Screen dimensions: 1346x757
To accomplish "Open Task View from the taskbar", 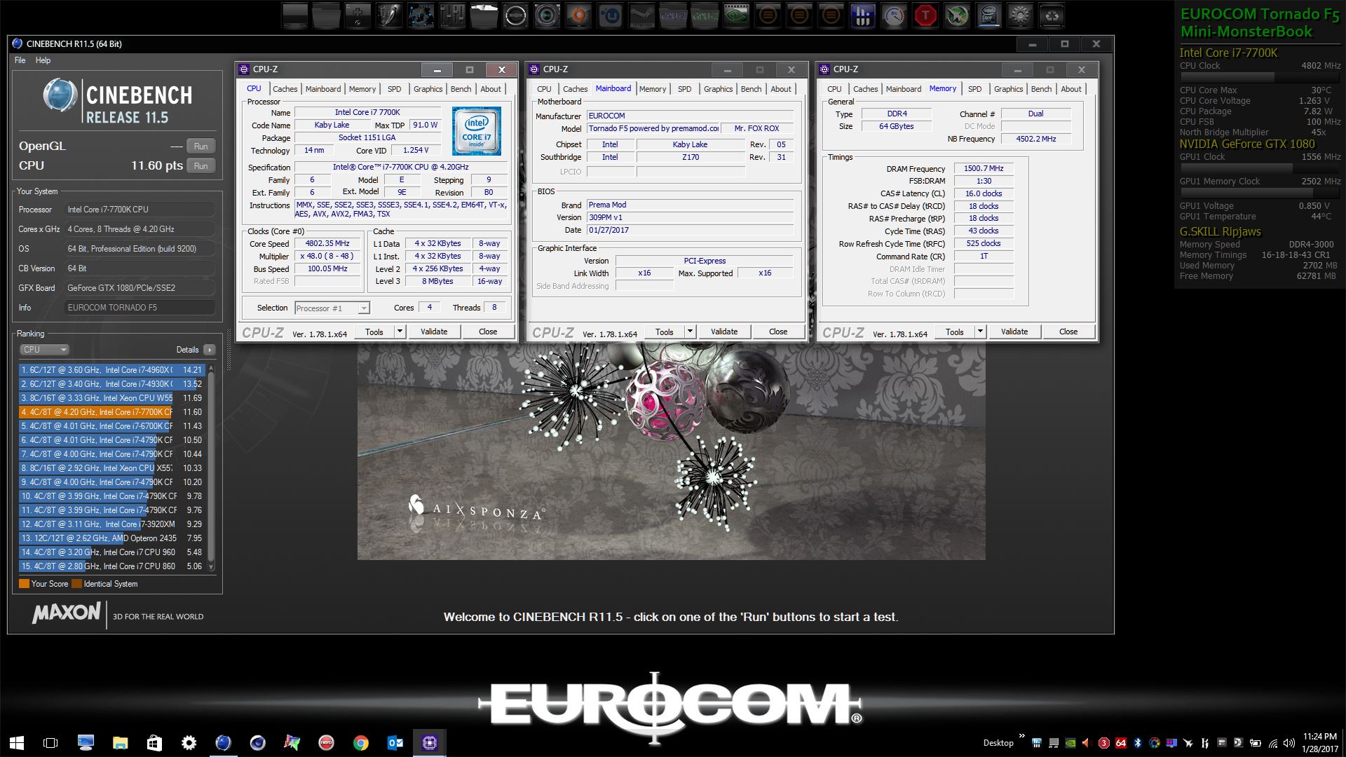I will click(50, 743).
